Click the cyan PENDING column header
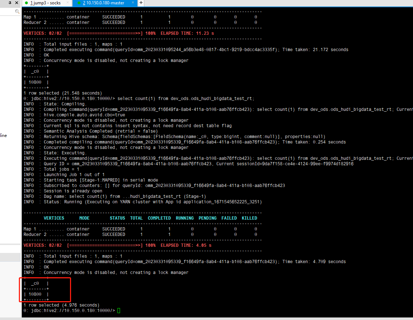 207,218
